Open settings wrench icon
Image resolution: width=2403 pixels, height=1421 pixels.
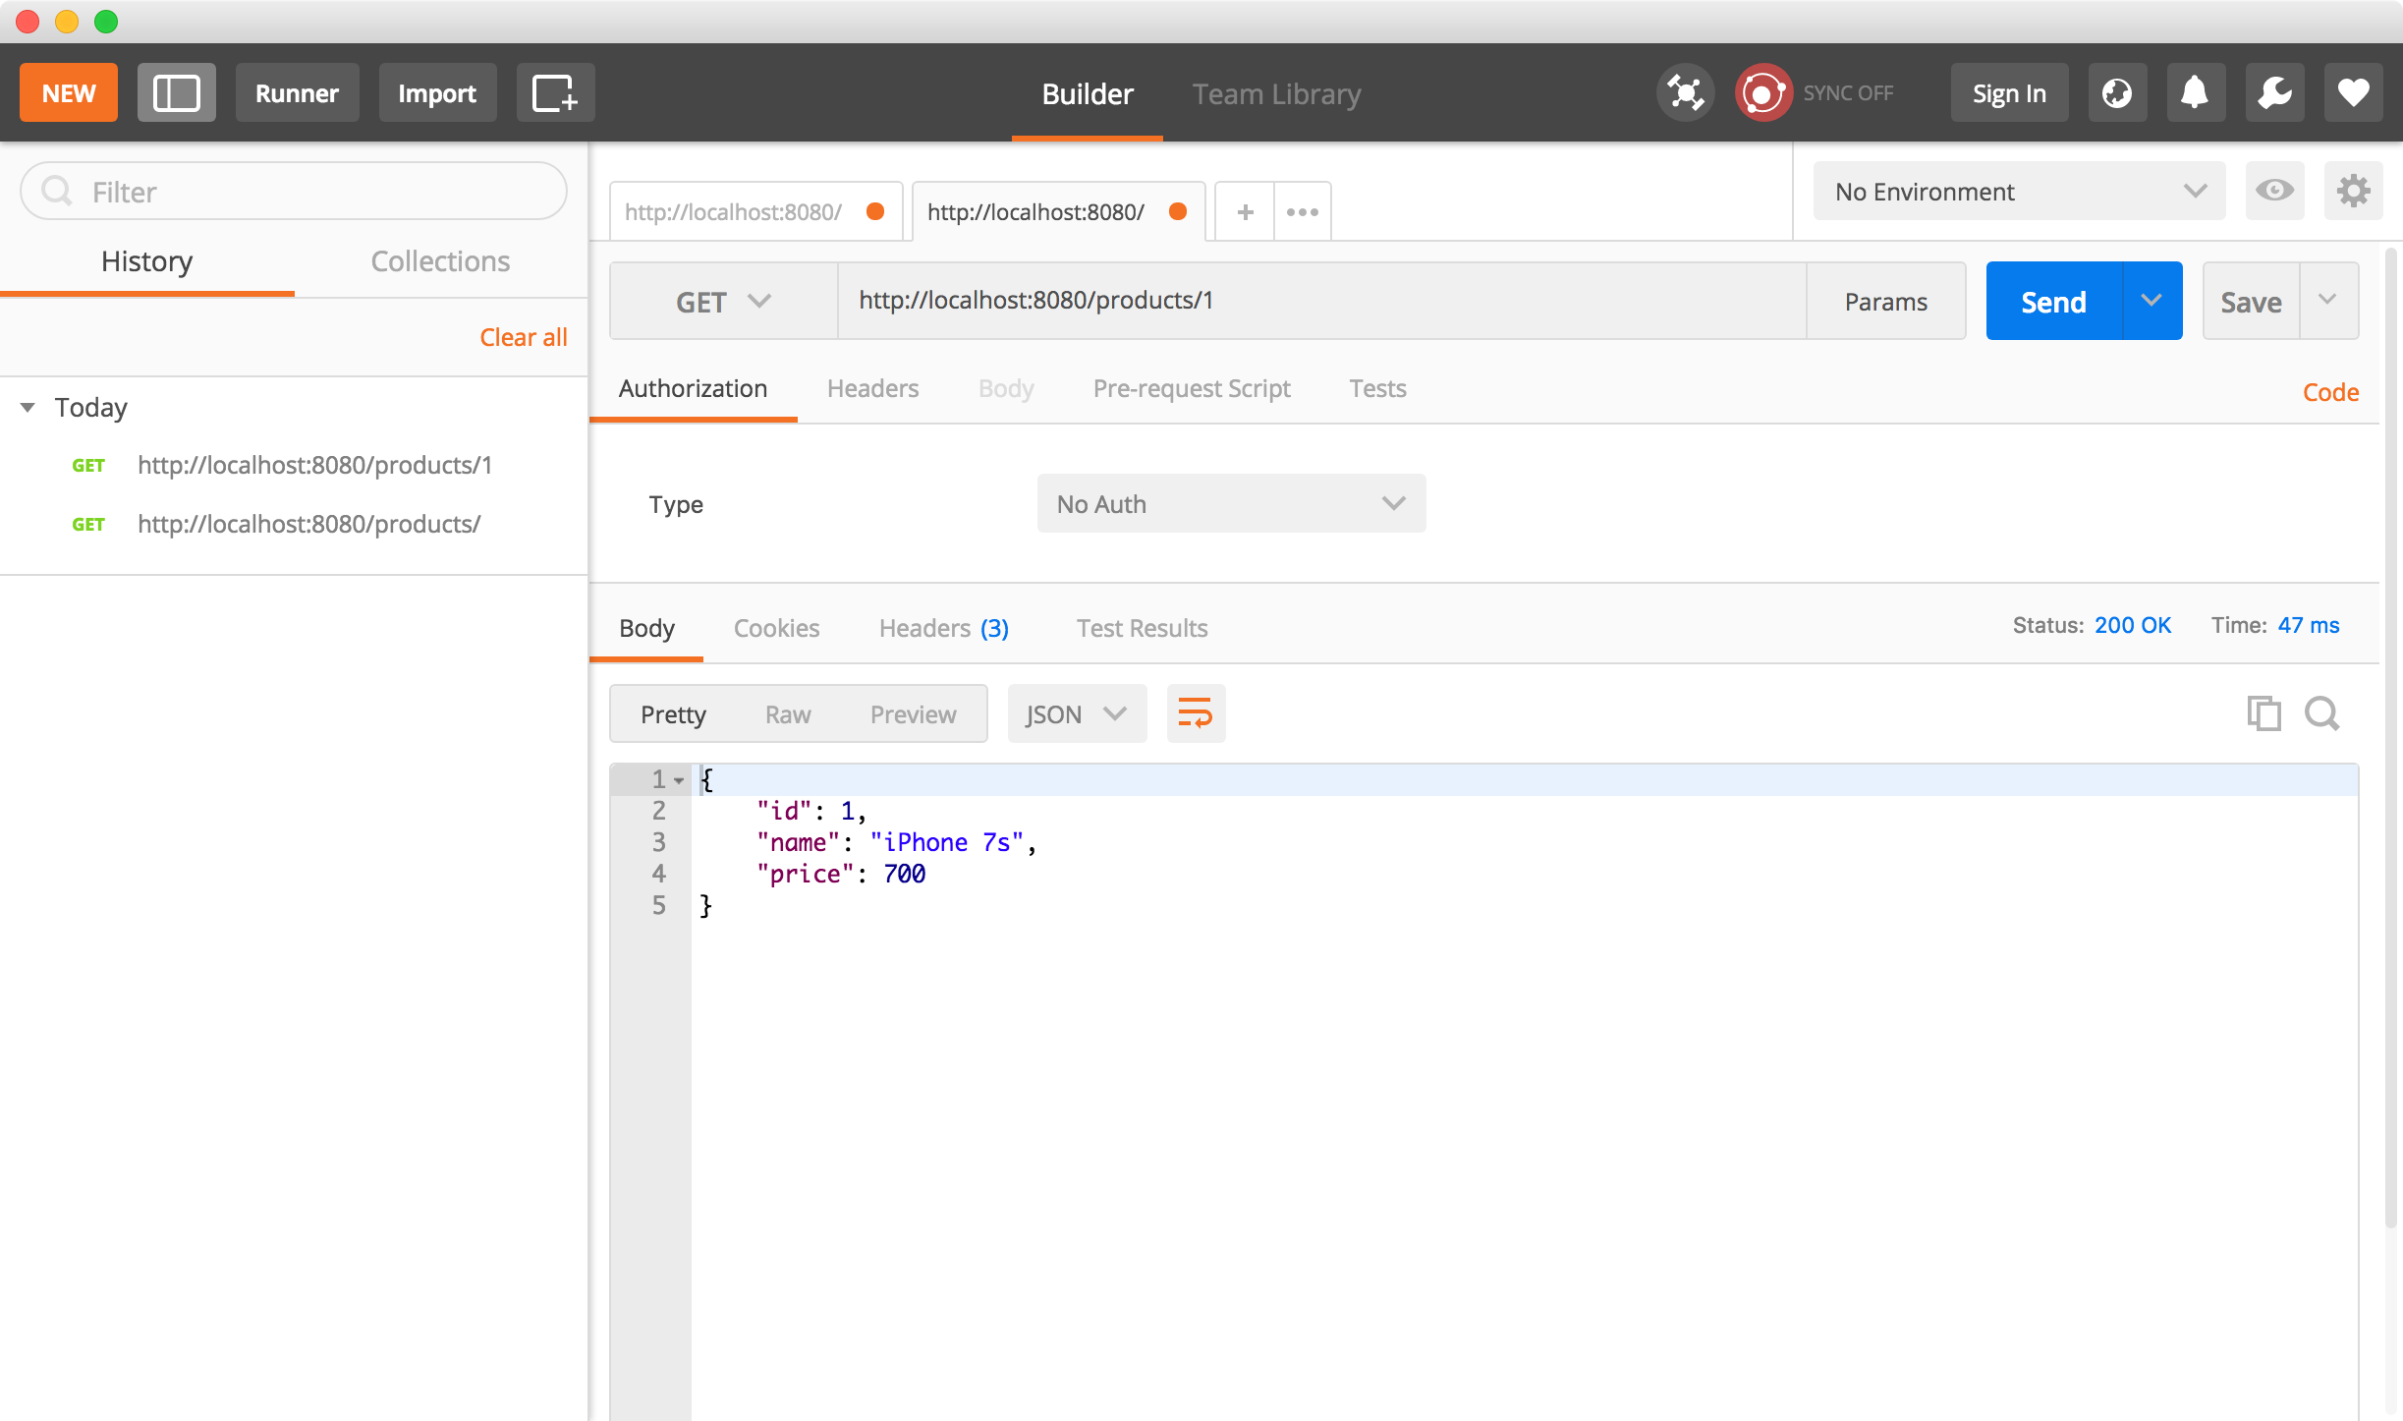2274,93
